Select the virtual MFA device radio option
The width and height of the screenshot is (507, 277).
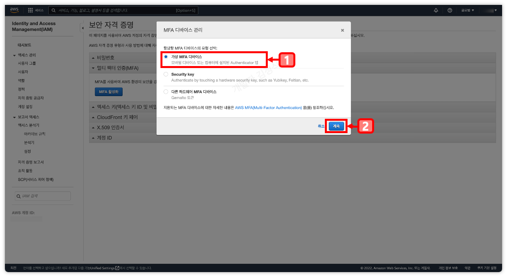tap(166, 57)
